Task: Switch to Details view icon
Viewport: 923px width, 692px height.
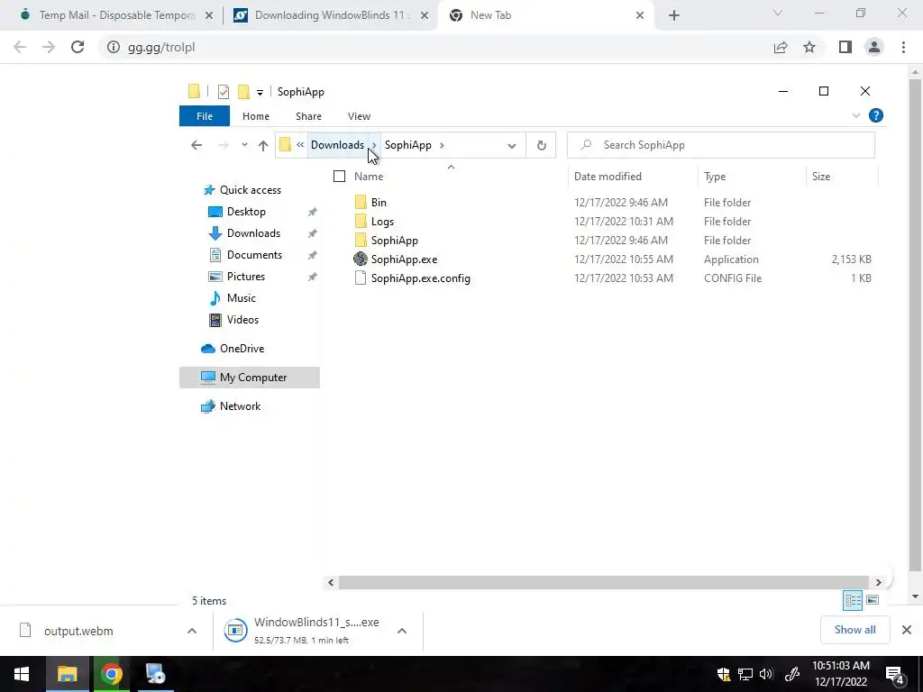Action: tap(853, 600)
